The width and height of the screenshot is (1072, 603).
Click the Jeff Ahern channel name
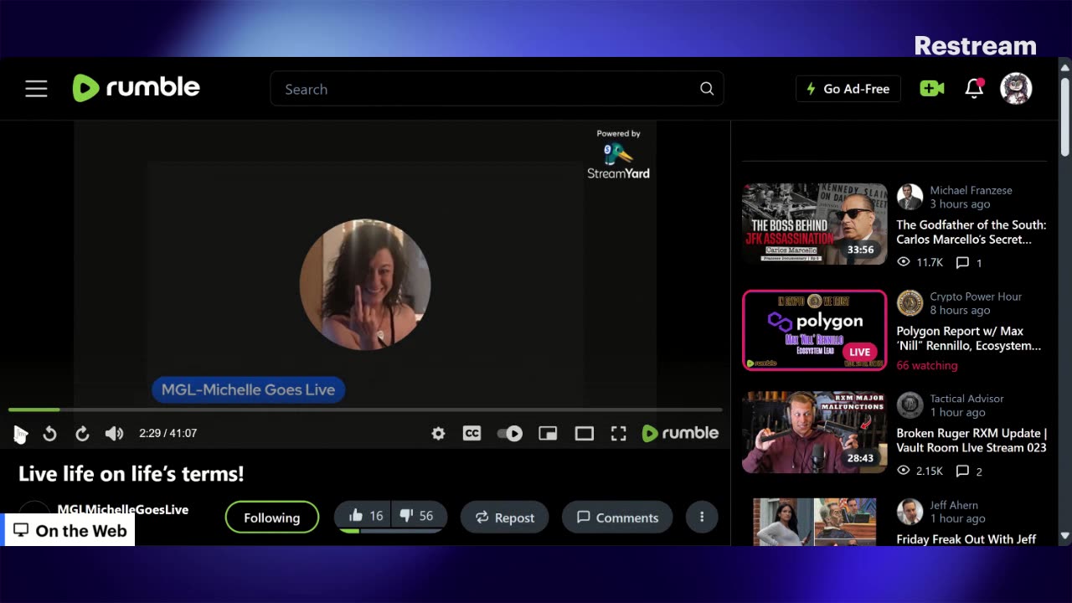[x=954, y=505]
